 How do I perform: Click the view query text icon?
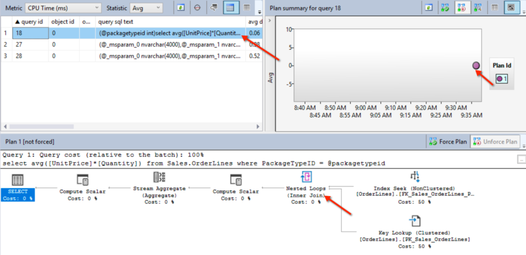click(213, 8)
